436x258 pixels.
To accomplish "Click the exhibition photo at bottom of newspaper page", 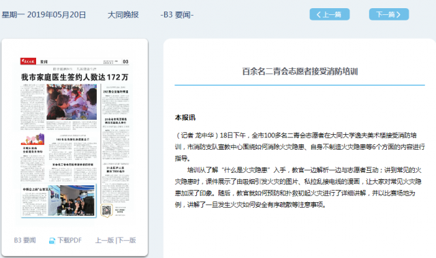I will point(71,201).
